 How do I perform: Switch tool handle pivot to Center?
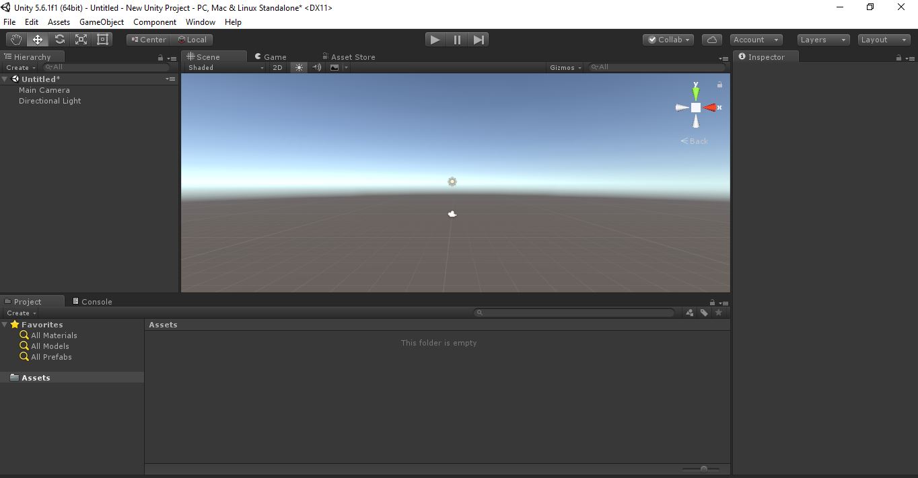click(148, 39)
